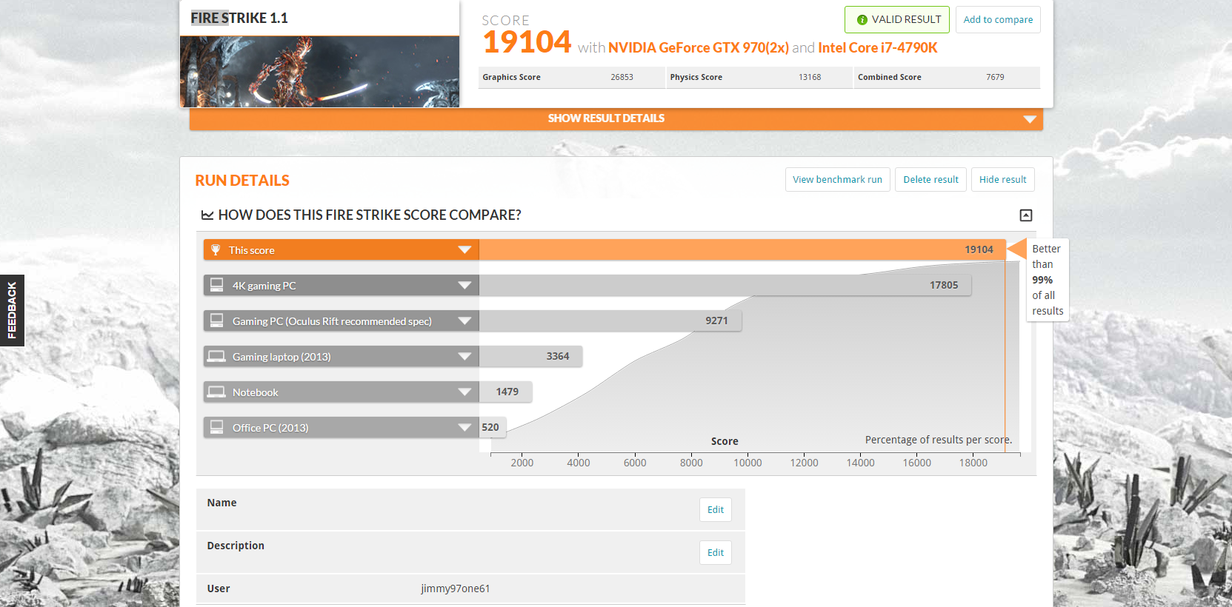Expand the Gaming PC Oculus Rift dropdown arrow
Viewport: 1232px width, 607px height.
pos(465,321)
